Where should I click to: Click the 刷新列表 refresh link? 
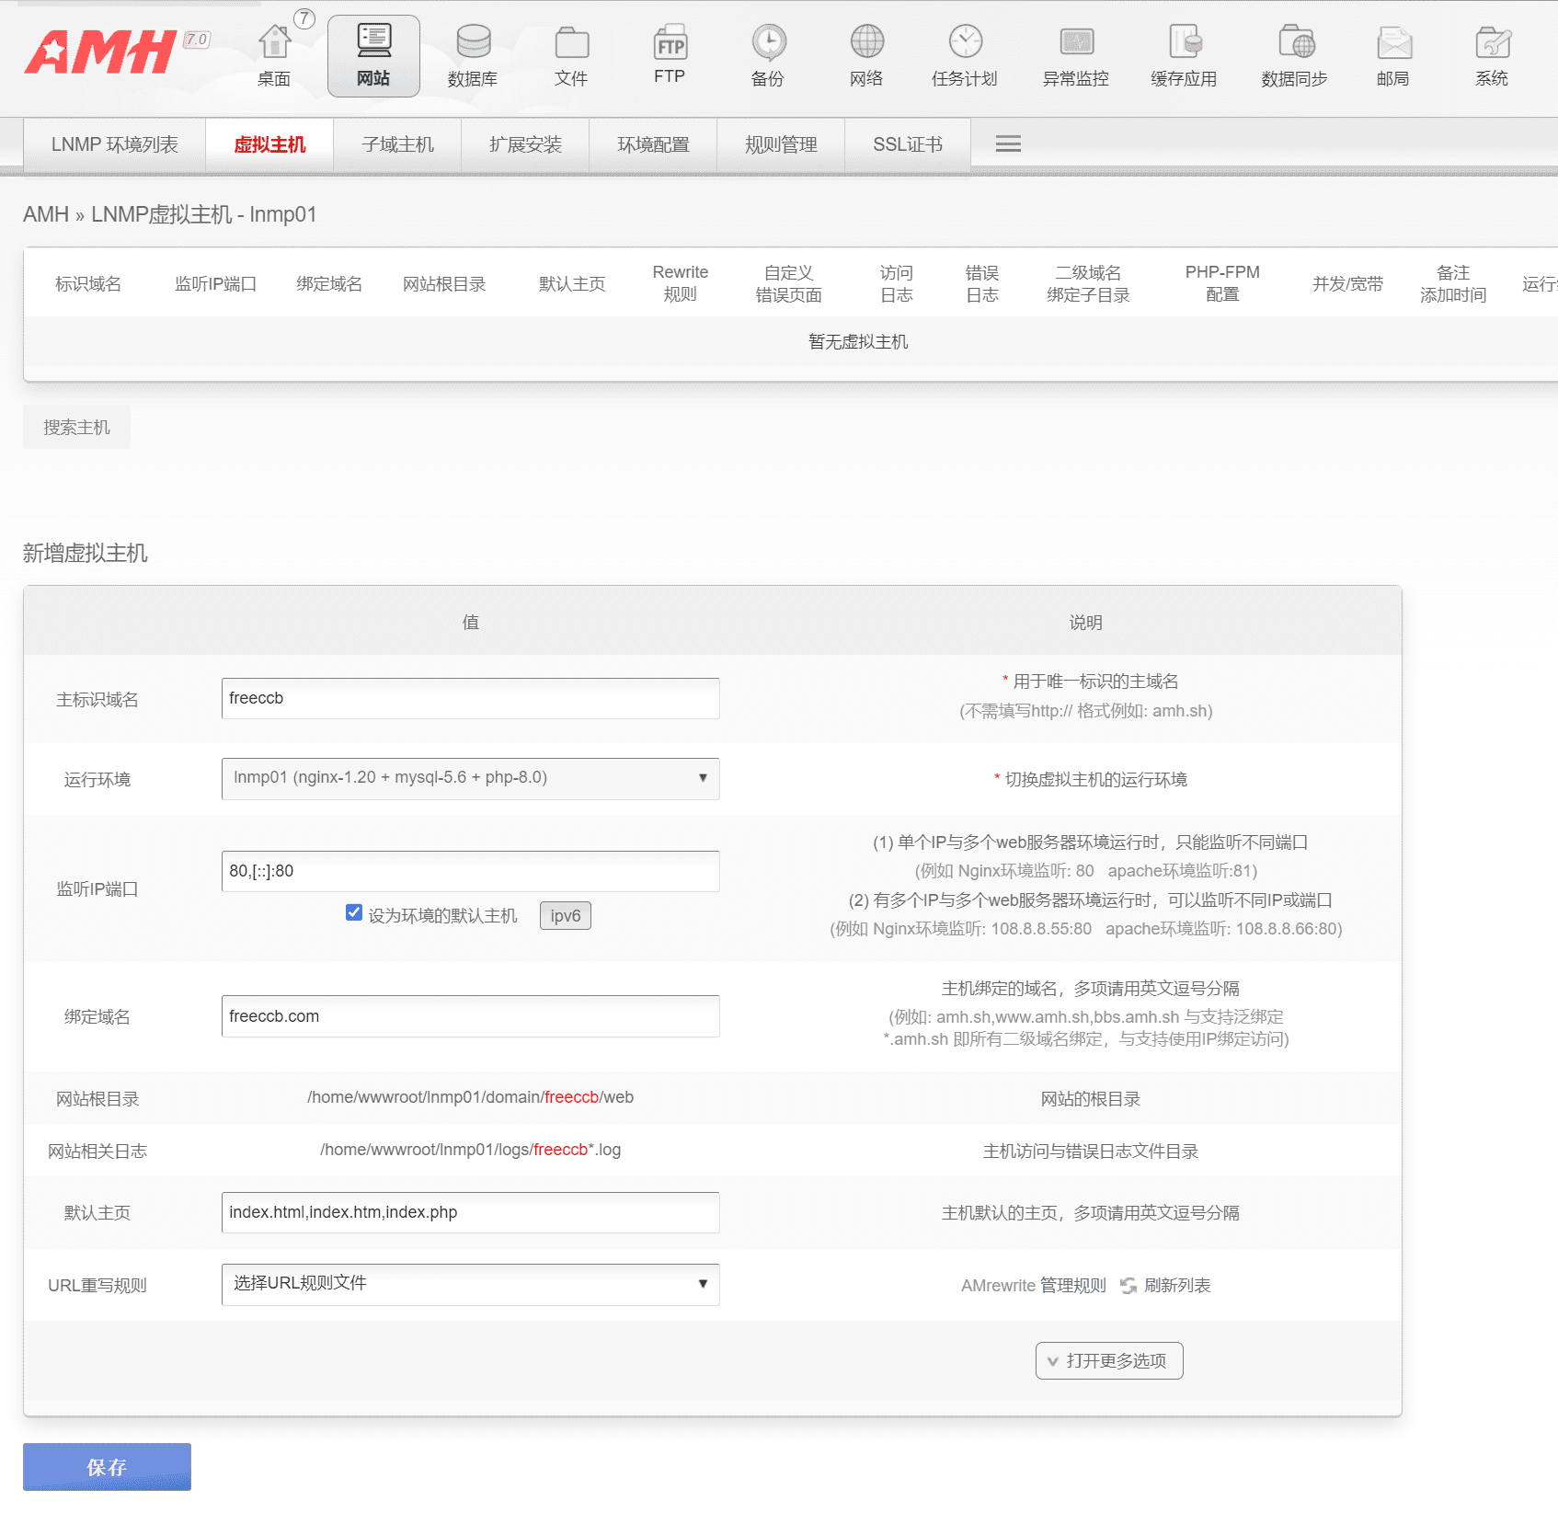point(1177,1285)
